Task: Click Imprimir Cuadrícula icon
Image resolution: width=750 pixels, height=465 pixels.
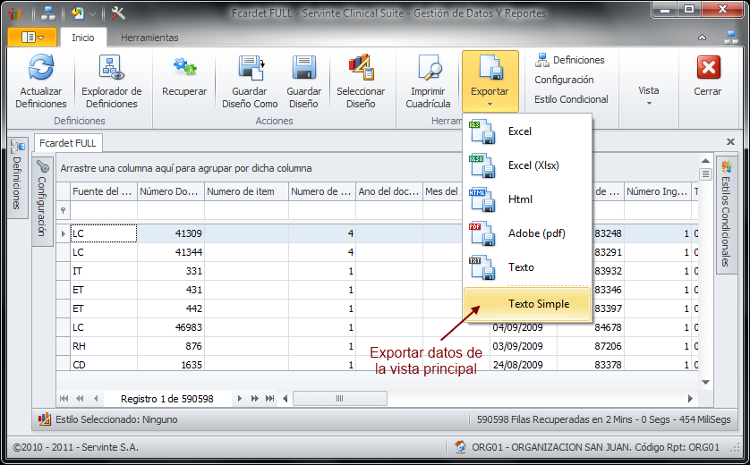Action: pos(428,69)
